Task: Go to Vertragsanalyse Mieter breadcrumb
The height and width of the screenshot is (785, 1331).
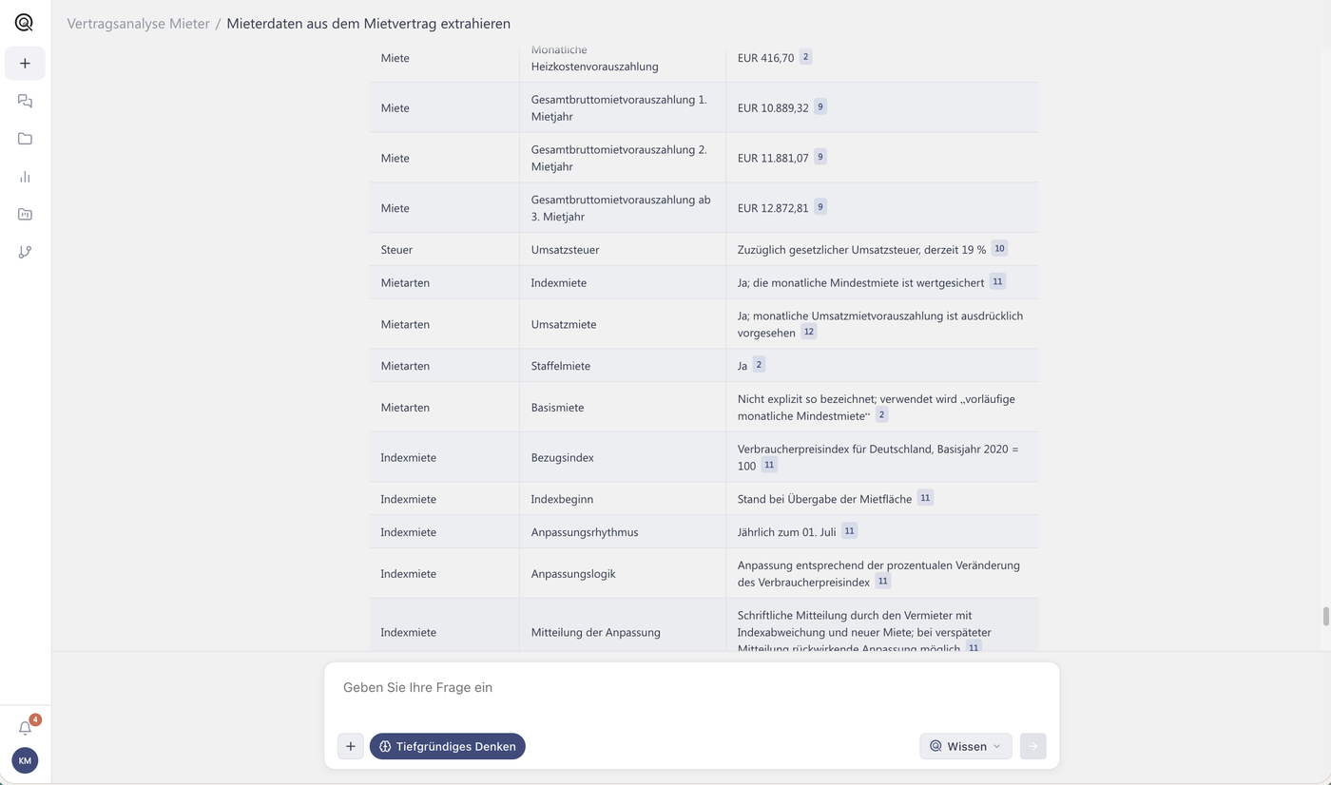Action: click(x=138, y=24)
